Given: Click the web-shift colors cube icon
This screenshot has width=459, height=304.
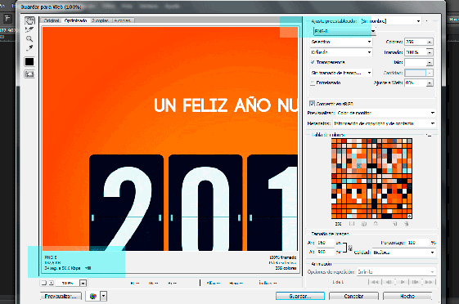Looking at the screenshot, I should tap(364, 224).
